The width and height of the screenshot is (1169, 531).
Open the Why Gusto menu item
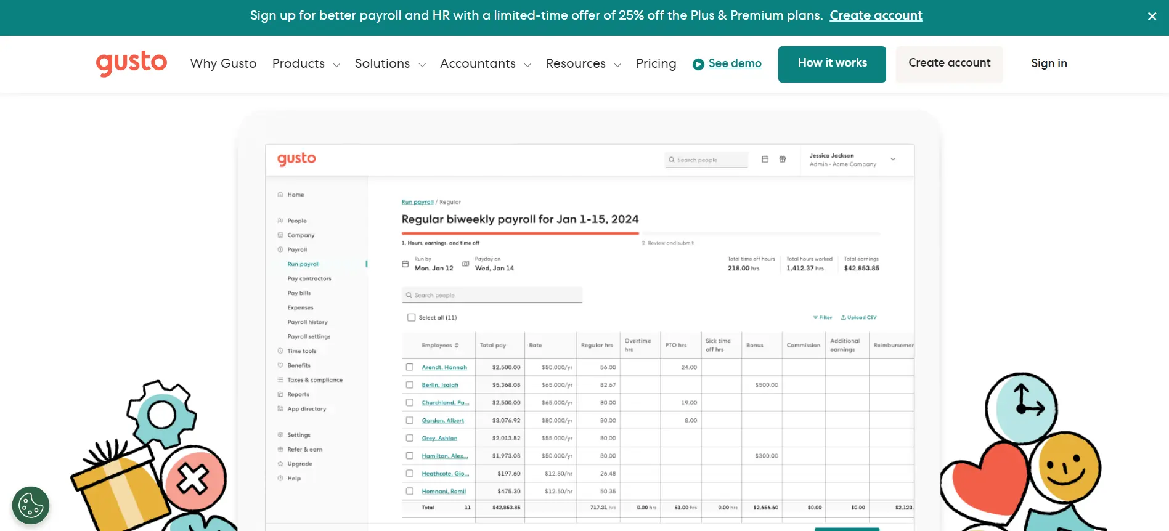click(x=223, y=63)
